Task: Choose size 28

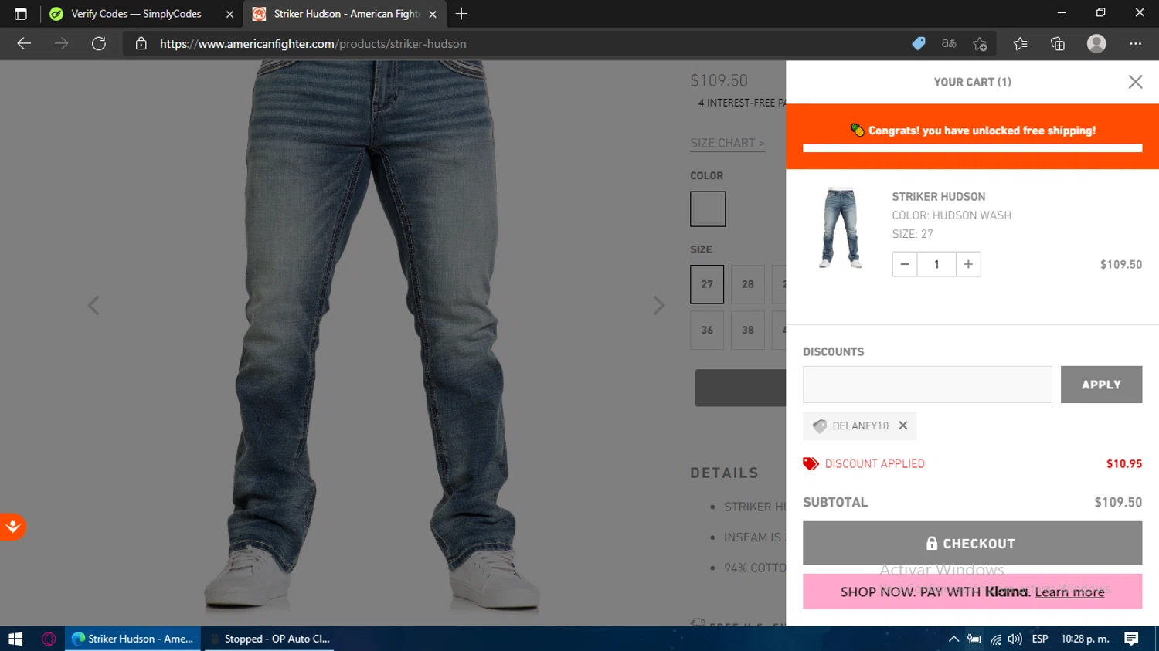Action: pos(748,284)
